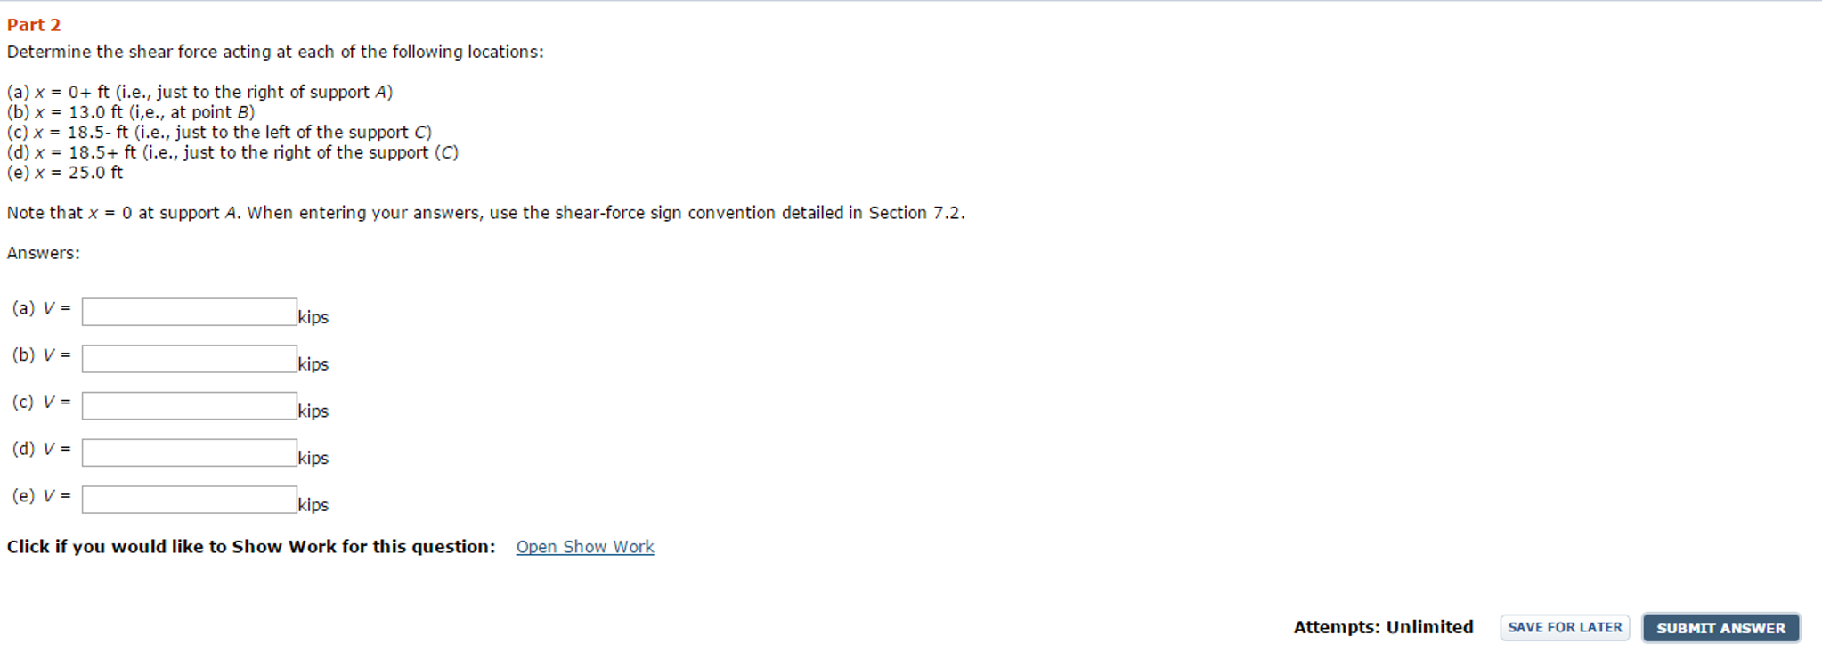
Task: Click the answer field for (a) V
Action: point(189,312)
